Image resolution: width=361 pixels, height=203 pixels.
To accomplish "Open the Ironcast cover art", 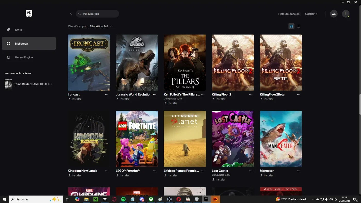I will click(89, 63).
